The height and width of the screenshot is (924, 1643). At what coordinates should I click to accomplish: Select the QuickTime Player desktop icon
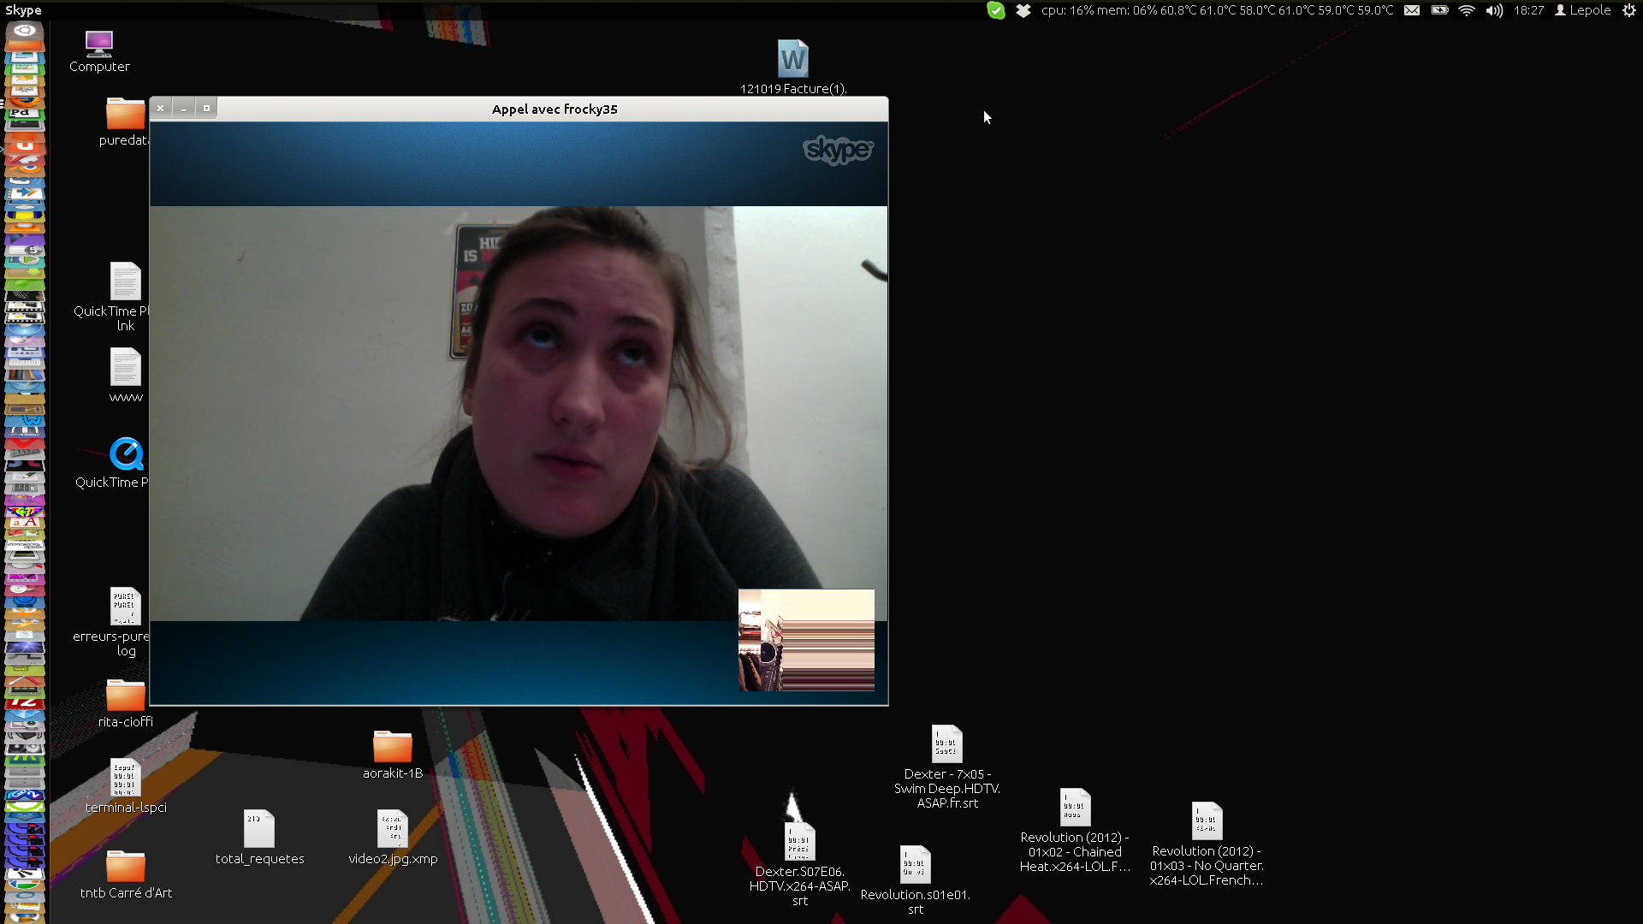pos(127,454)
